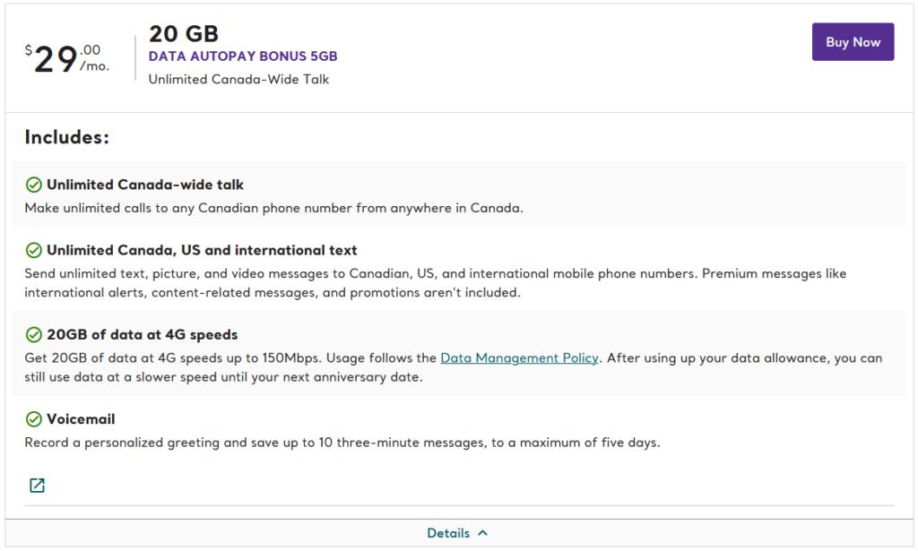Click the checkmark icon beside Unlimited Canada, US and international text
This screenshot has width=918, height=551.
[x=34, y=250]
